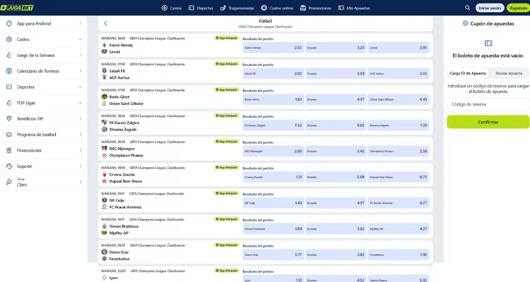This screenshot has width=530, height=282.
Task: Click the Android icon in sidebar
Action: click(9, 23)
